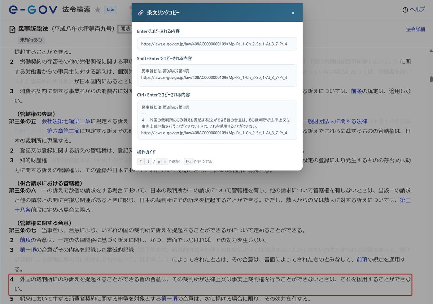Open the ヘルプ help link
This screenshot has height=304, width=433.
pyautogui.click(x=414, y=10)
